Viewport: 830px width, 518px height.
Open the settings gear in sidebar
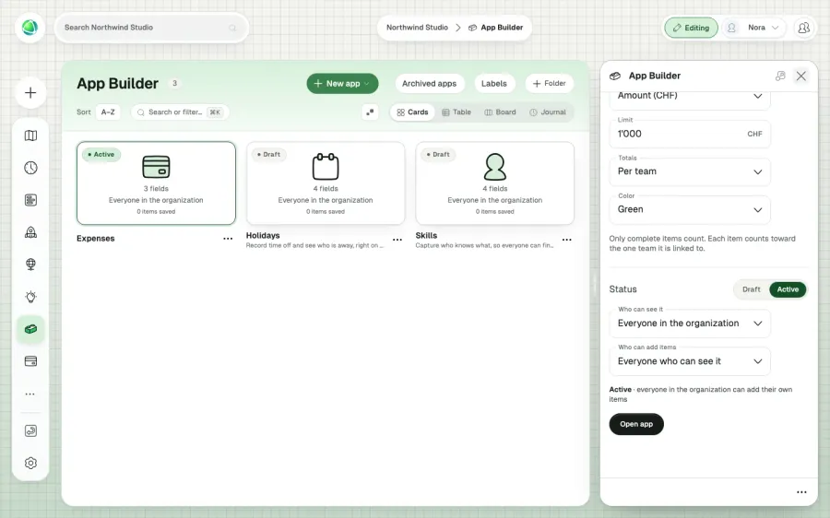(30, 463)
